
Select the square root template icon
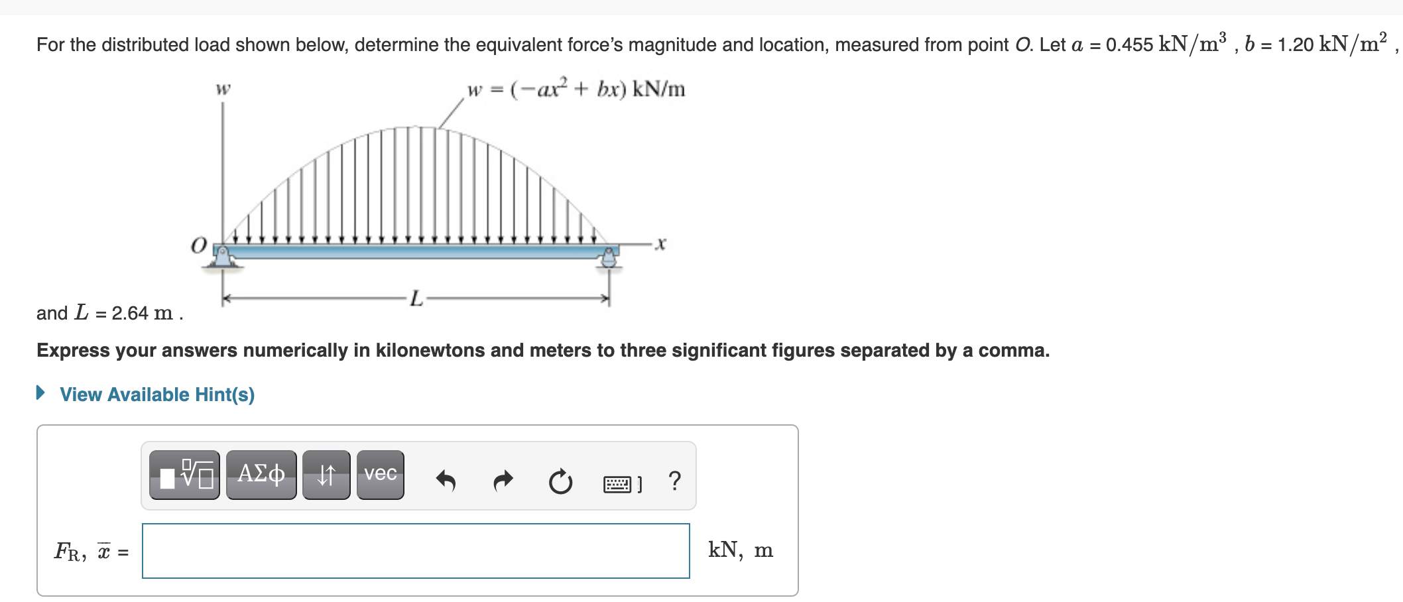tap(184, 475)
